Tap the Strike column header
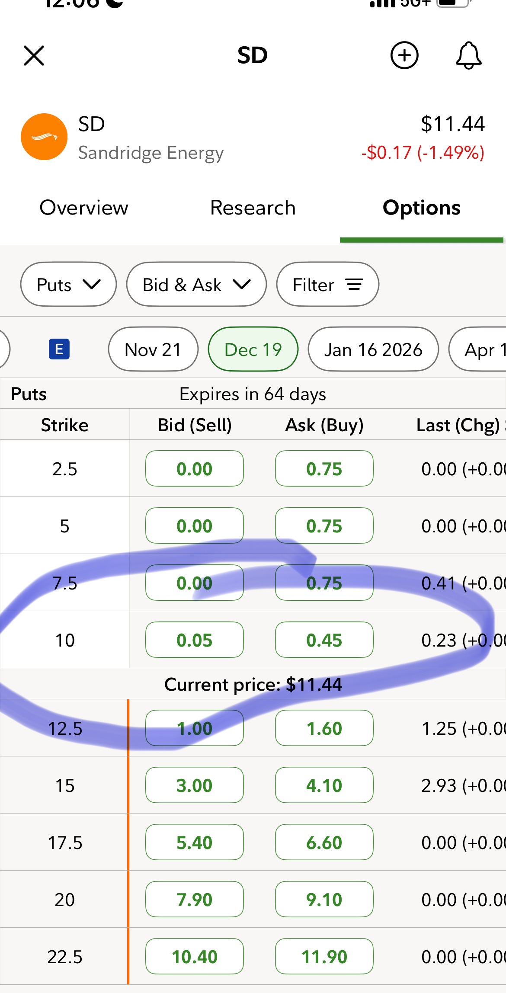506x993 pixels. pos(65,425)
